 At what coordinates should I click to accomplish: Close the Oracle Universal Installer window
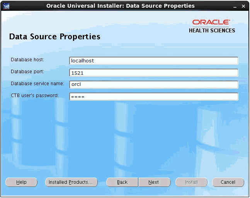(x=243, y=6)
